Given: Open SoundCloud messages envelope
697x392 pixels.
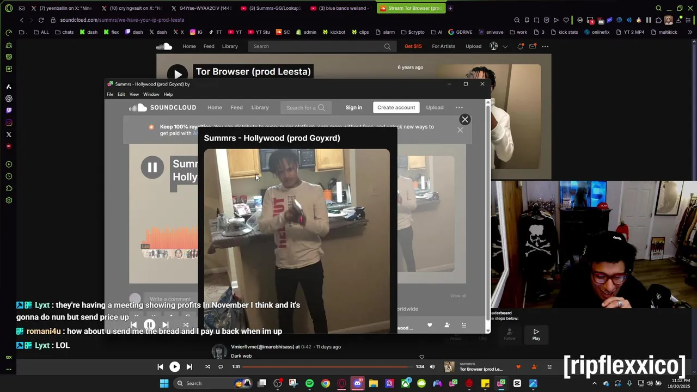Looking at the screenshot, I should [533, 46].
